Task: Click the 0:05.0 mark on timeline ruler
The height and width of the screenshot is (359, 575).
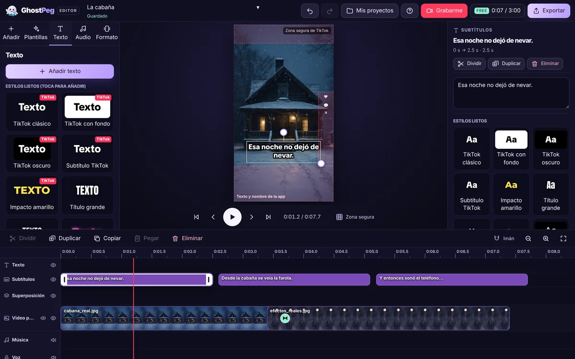Action: [x=372, y=251]
